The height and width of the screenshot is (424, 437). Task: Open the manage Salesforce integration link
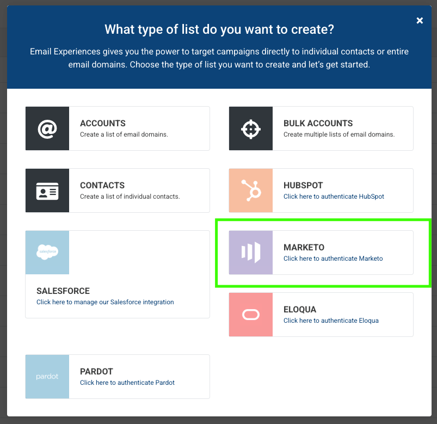(105, 302)
